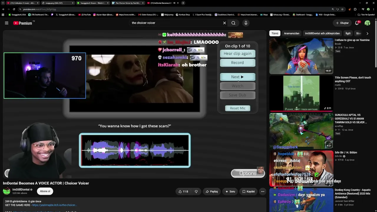This screenshot has width=377, height=212.
Task: Click the Record button in the game
Action: click(x=237, y=63)
